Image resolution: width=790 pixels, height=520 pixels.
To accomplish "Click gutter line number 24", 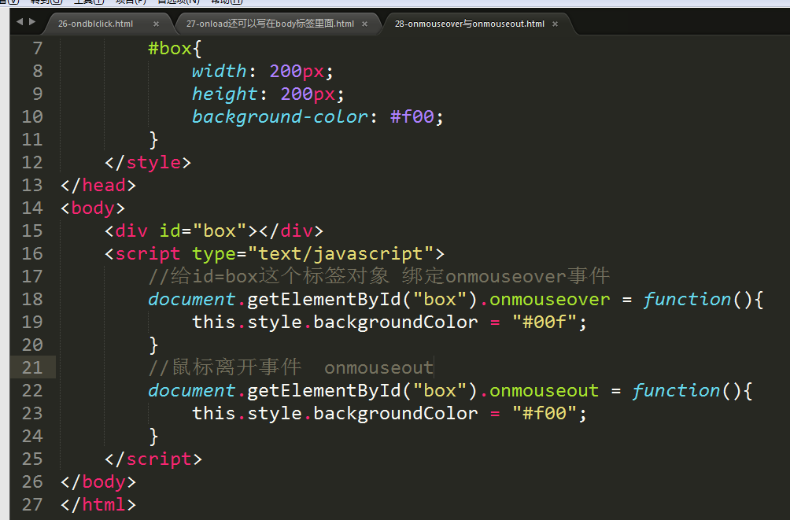I will tap(32, 437).
